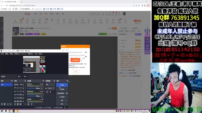The width and height of the screenshot is (202, 113).
Task: Open virtual camera settings gear in Controls
Action: click(x=67, y=93)
